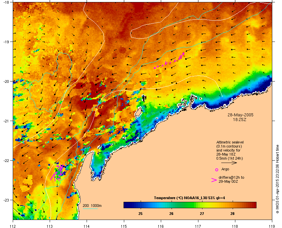Click the longitude axis label 112

pyautogui.click(x=13, y=226)
